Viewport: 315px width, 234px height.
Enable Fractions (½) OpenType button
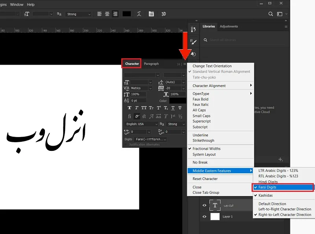[180, 116]
